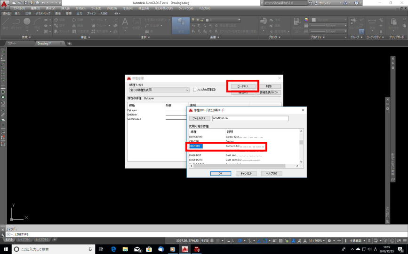Open File Explorer from the taskbar
This screenshot has height=254, width=408.
(x=126, y=249)
